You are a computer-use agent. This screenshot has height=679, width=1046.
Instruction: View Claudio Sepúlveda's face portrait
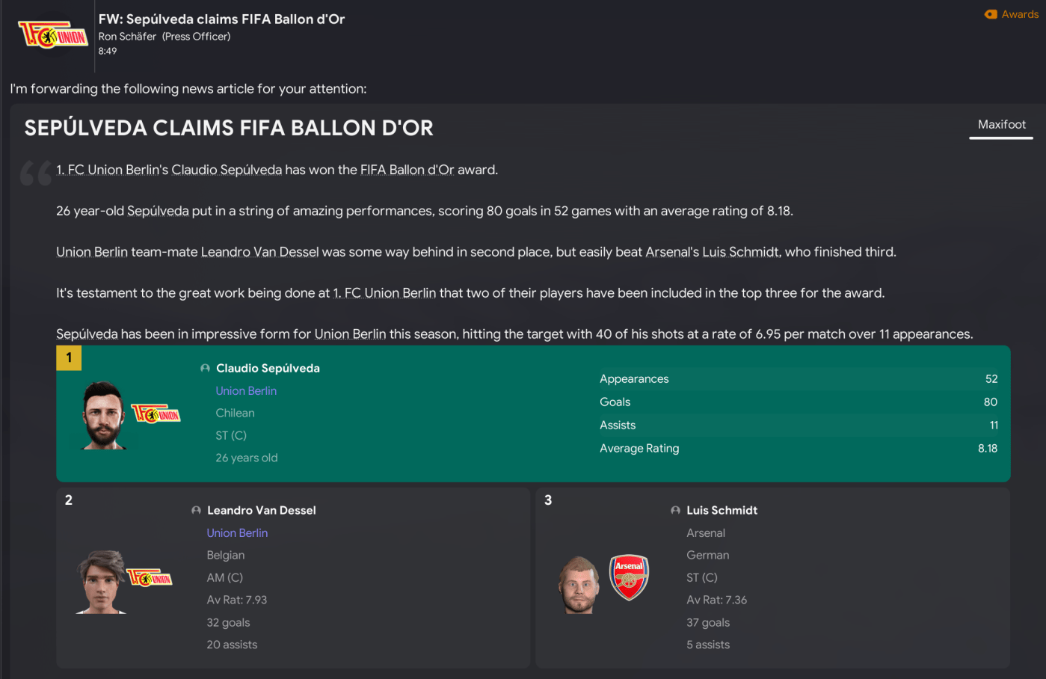click(x=103, y=416)
